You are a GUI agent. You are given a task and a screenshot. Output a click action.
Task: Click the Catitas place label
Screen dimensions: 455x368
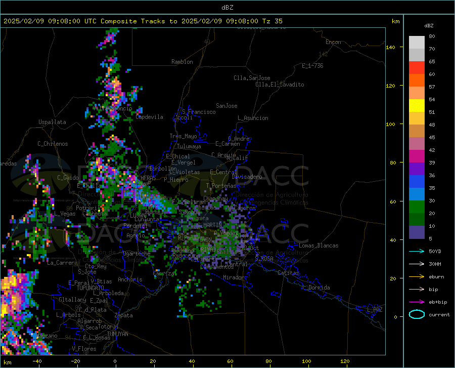[x=289, y=273]
